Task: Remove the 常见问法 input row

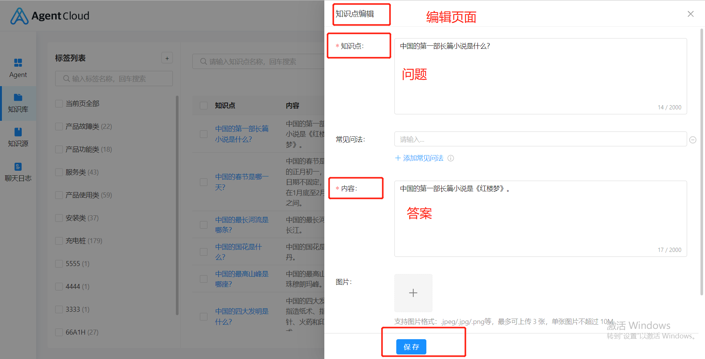Action: click(693, 140)
